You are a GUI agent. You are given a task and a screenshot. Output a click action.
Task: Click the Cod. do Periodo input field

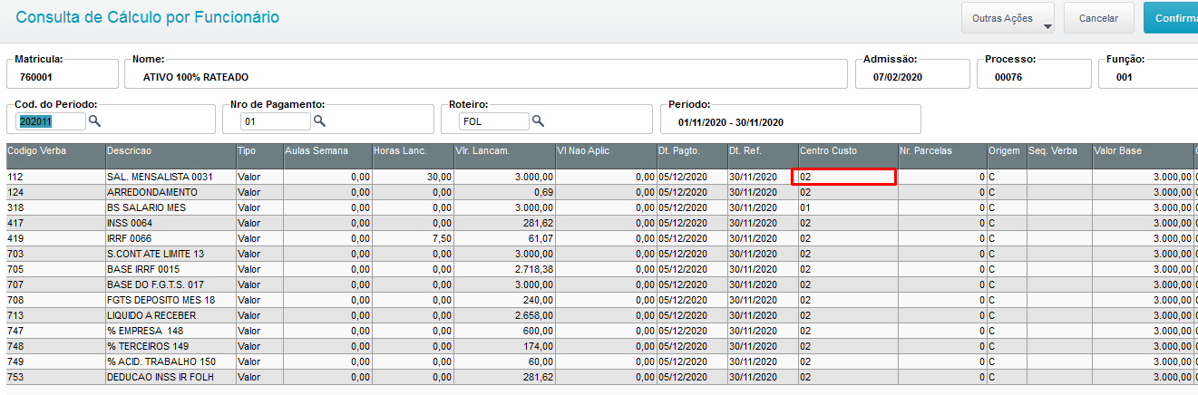tap(51, 120)
